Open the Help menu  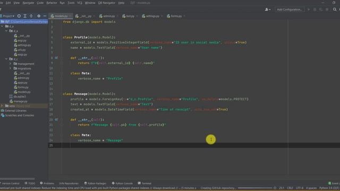(x=121, y=3)
